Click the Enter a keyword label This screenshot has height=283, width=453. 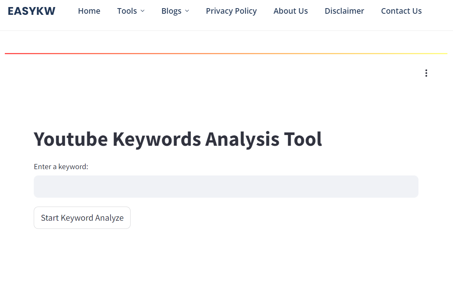pyautogui.click(x=61, y=167)
